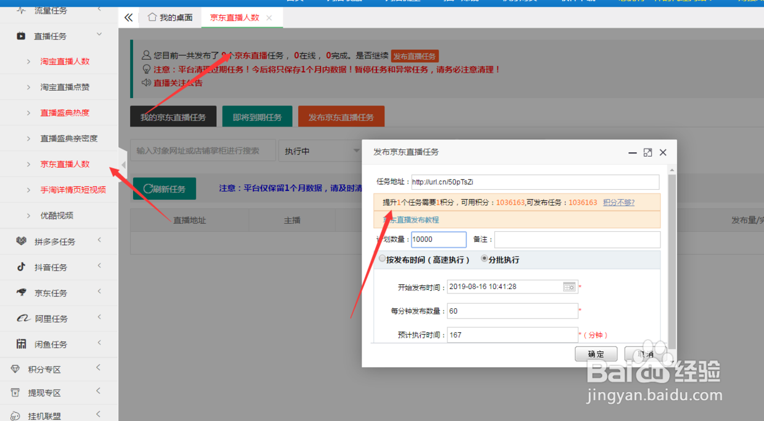Select 按发布时间（高速执行） radio option

click(x=383, y=259)
